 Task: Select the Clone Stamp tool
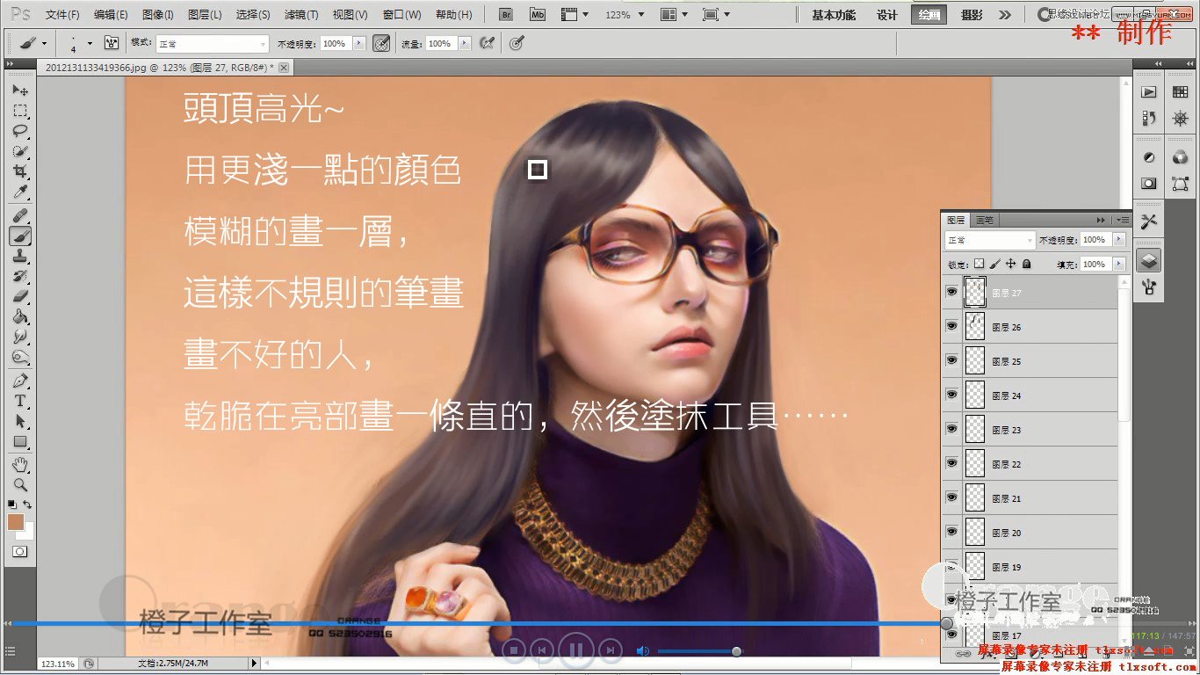point(20,256)
